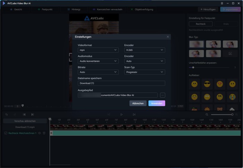Screen dimensions: 243x168
Task: Open the Videoformat dropdown showing mp4
Action: click(98, 50)
